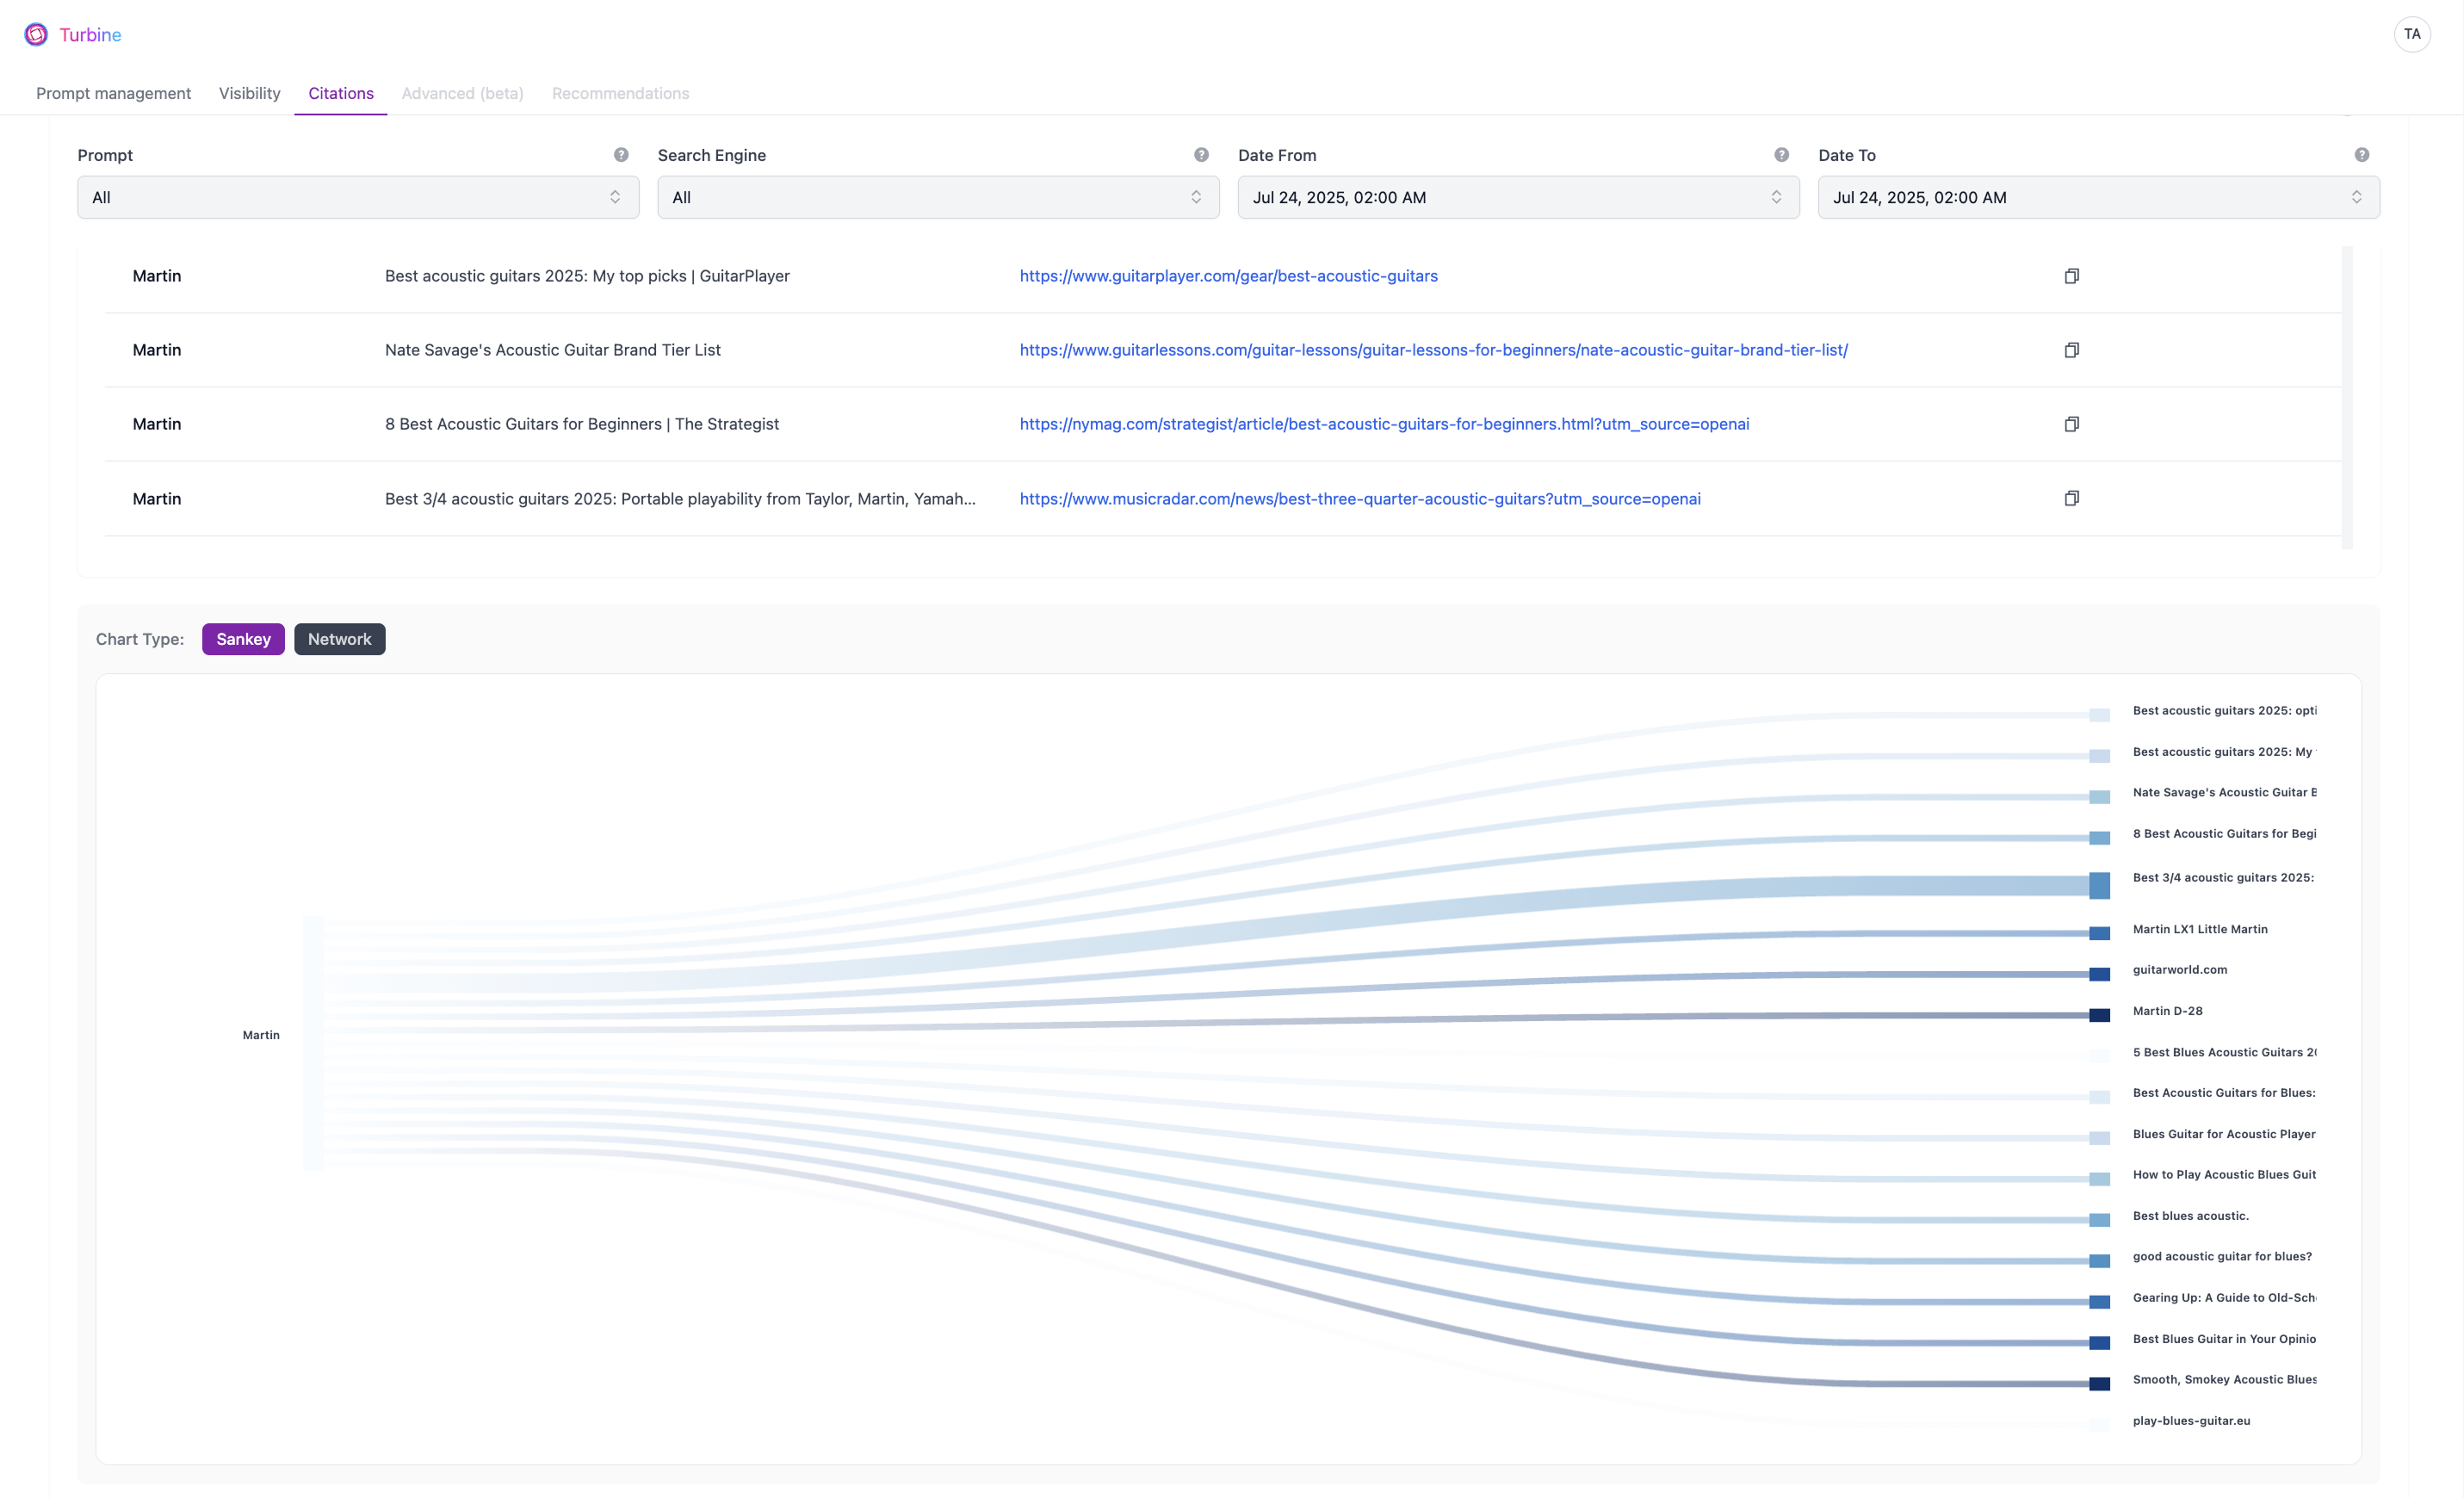Click the 'good acoustic guitar for blues?' label

2222,1257
